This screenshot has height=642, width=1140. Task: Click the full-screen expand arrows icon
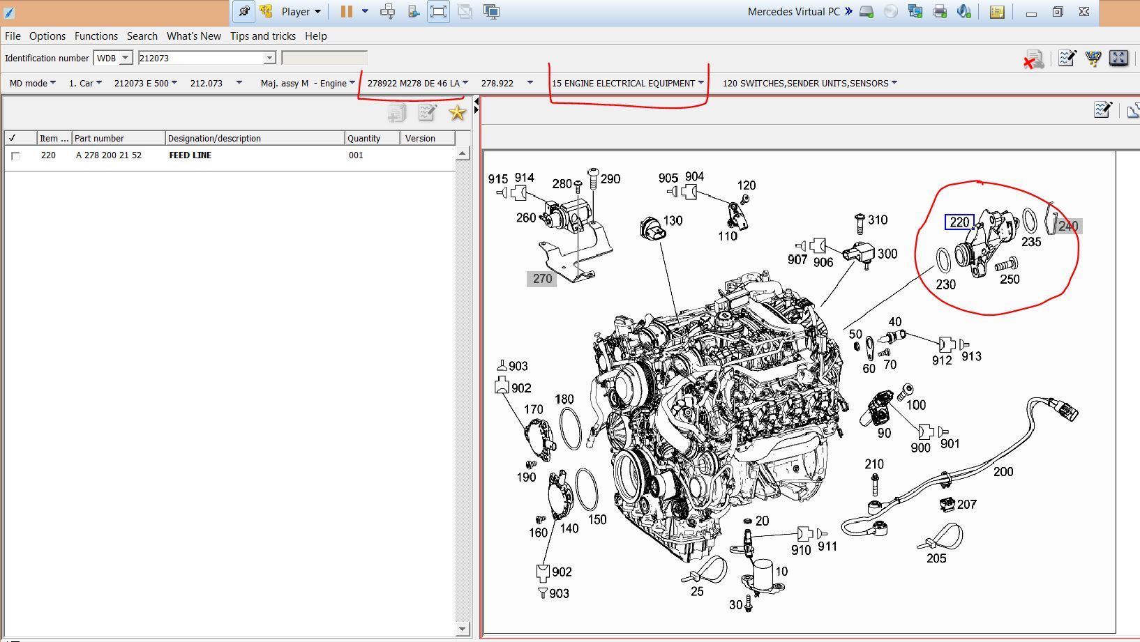[1118, 59]
